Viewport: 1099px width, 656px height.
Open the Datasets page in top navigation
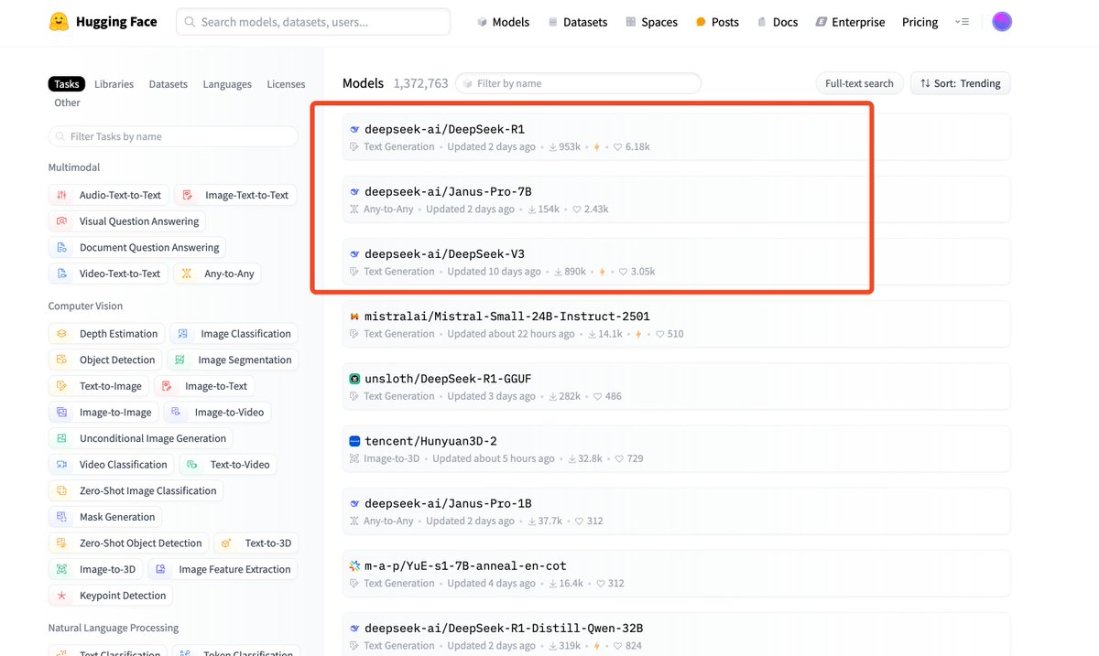tap(578, 22)
